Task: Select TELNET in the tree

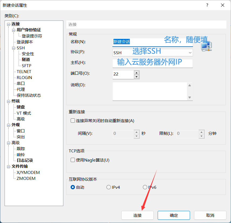Action: 24,72
